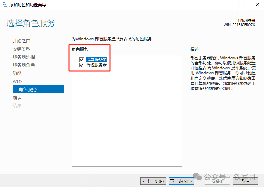Click the greyed 安装(I) button
The height and width of the screenshot is (187, 264).
217,181
